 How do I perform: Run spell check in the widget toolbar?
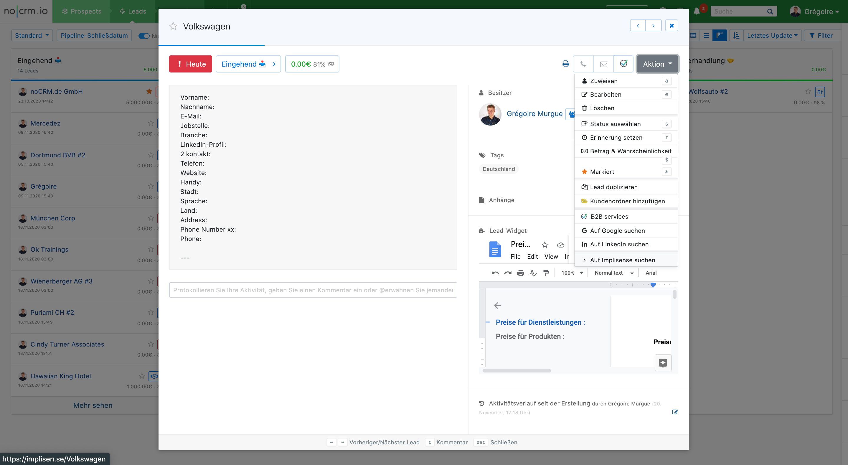click(533, 273)
